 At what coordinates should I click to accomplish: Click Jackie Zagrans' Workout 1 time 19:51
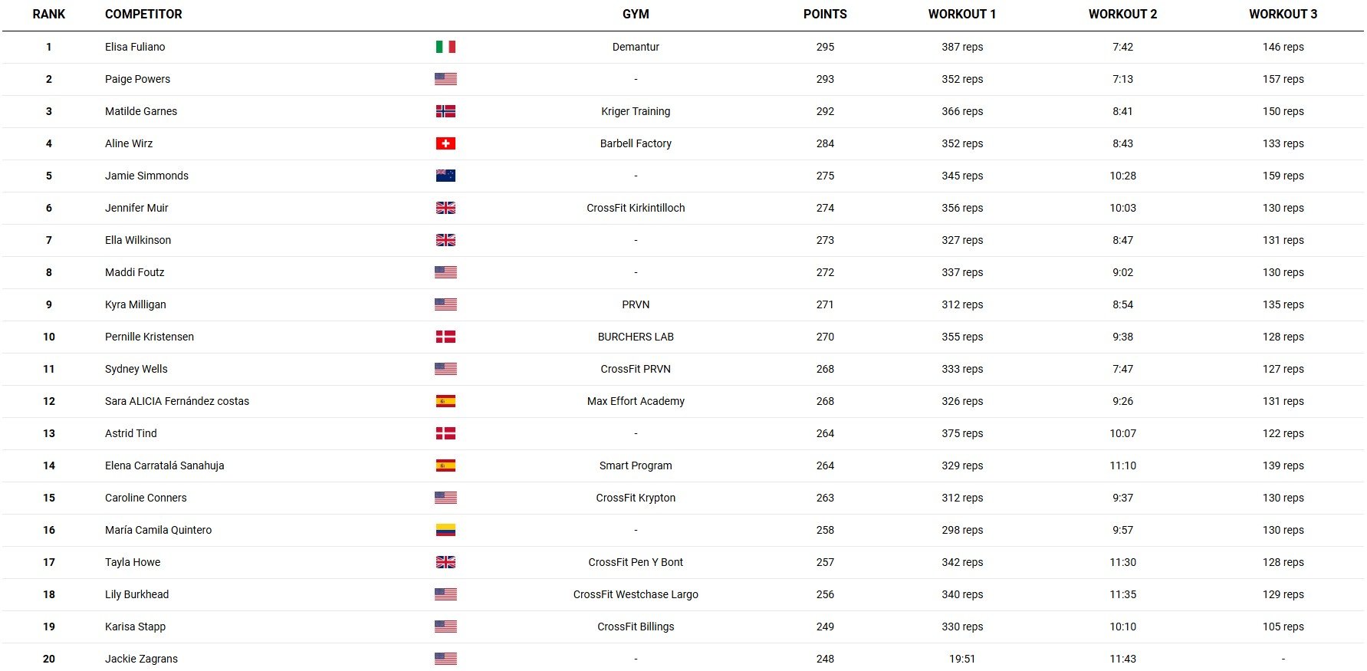coord(962,659)
